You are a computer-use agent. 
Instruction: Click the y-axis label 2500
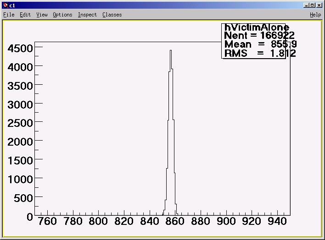(x=20, y=123)
